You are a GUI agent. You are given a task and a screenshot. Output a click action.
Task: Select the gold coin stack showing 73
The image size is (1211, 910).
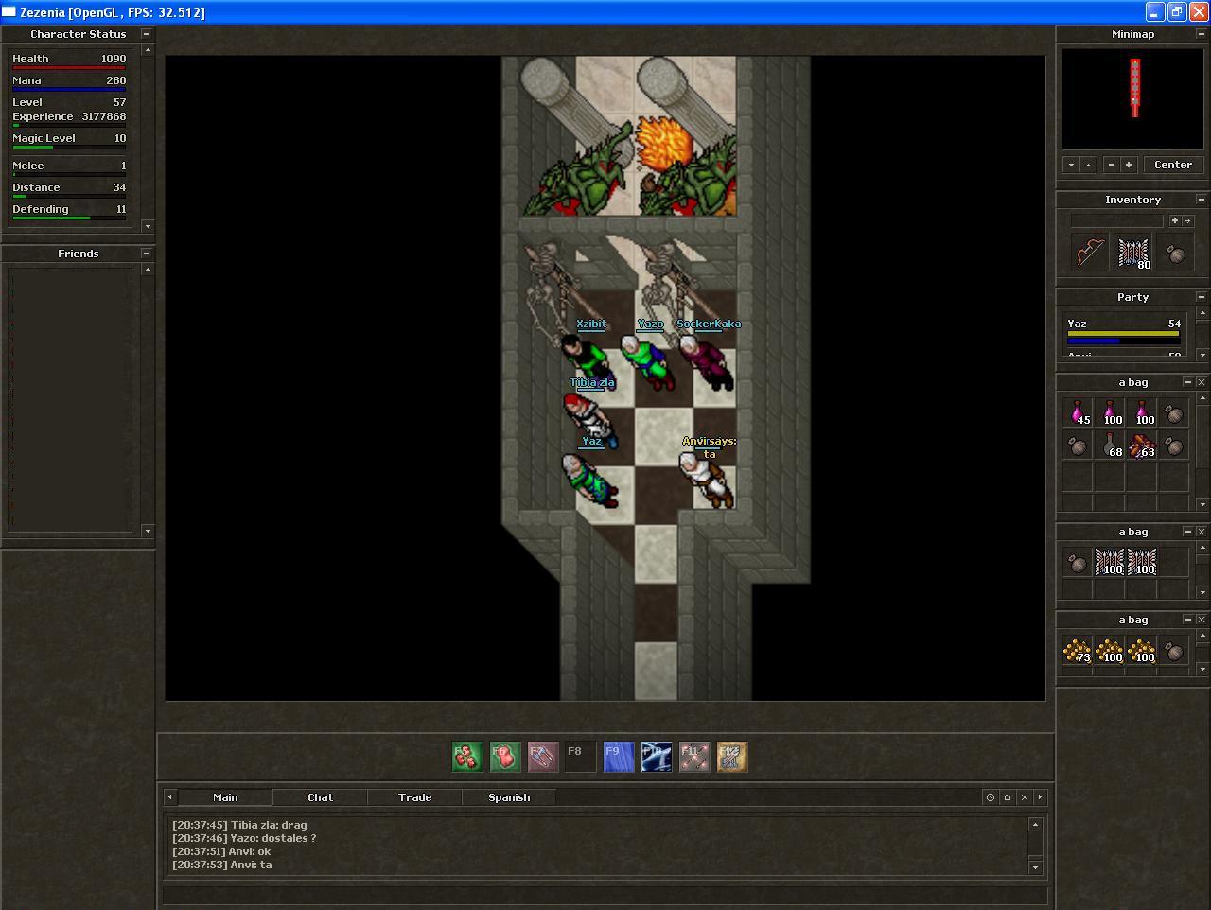[x=1078, y=651]
